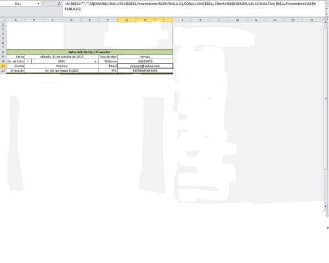The height and width of the screenshot is (263, 329).
Task: Click the RFC value 'PEPS8984084984'
Action: click(x=145, y=71)
